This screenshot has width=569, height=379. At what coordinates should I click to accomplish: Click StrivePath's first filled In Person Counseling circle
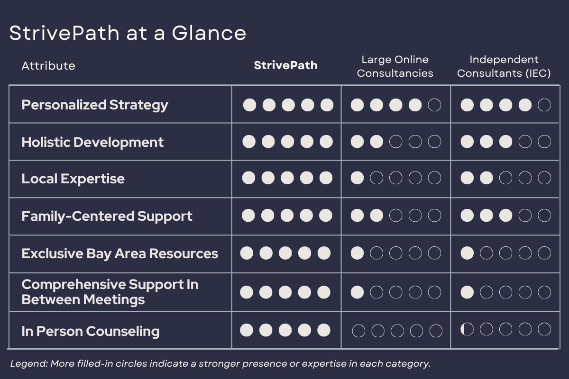(247, 330)
